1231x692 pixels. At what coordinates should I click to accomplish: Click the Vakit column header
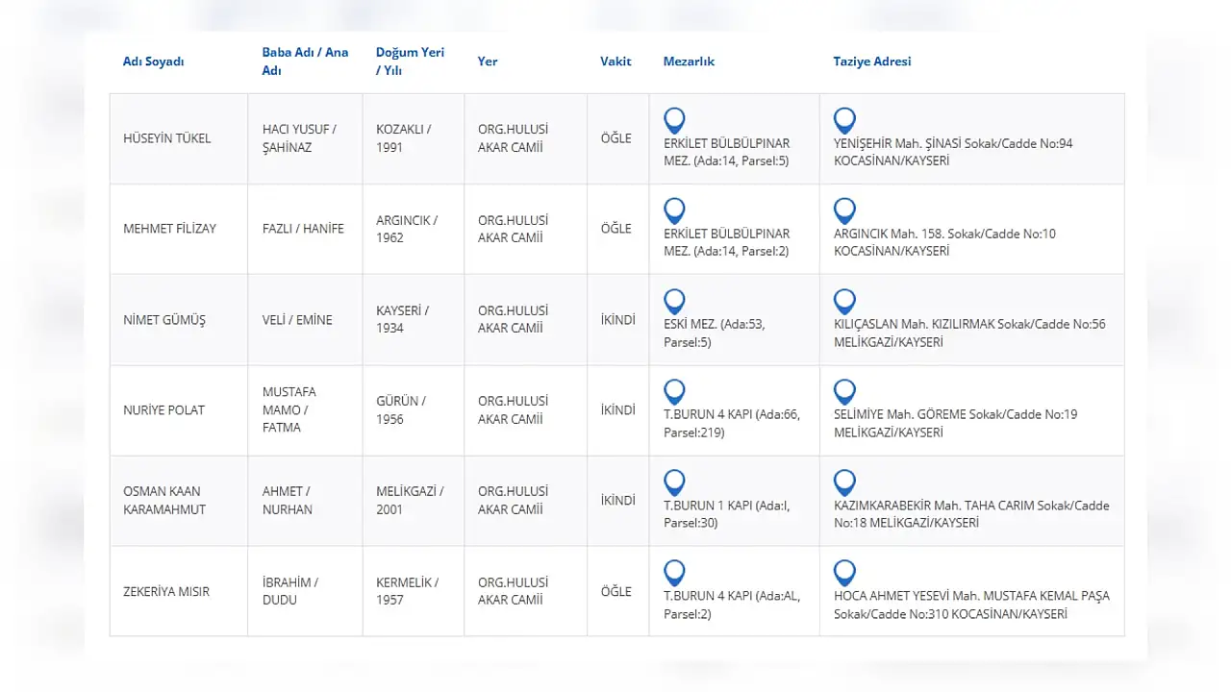click(615, 62)
